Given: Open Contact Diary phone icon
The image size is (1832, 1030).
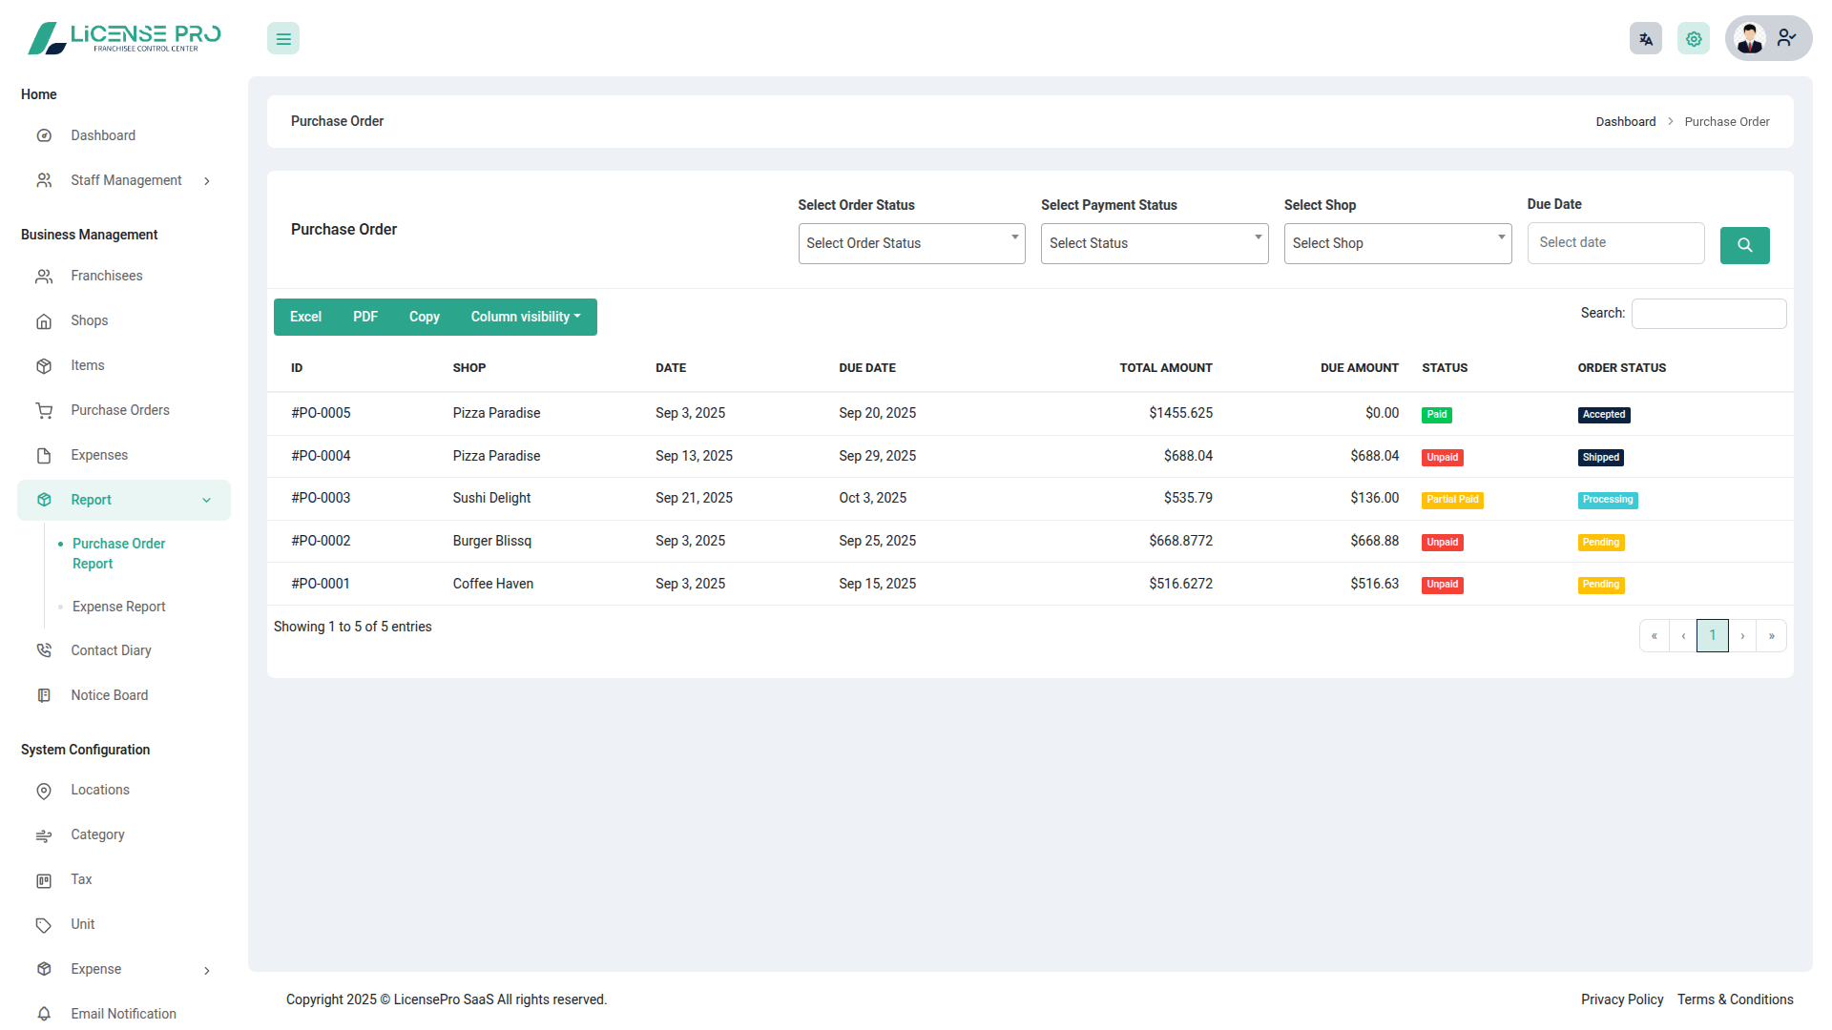Looking at the screenshot, I should click(44, 650).
